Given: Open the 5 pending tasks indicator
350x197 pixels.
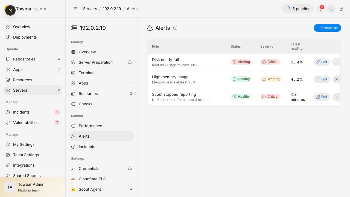Looking at the screenshot, I should (x=298, y=9).
